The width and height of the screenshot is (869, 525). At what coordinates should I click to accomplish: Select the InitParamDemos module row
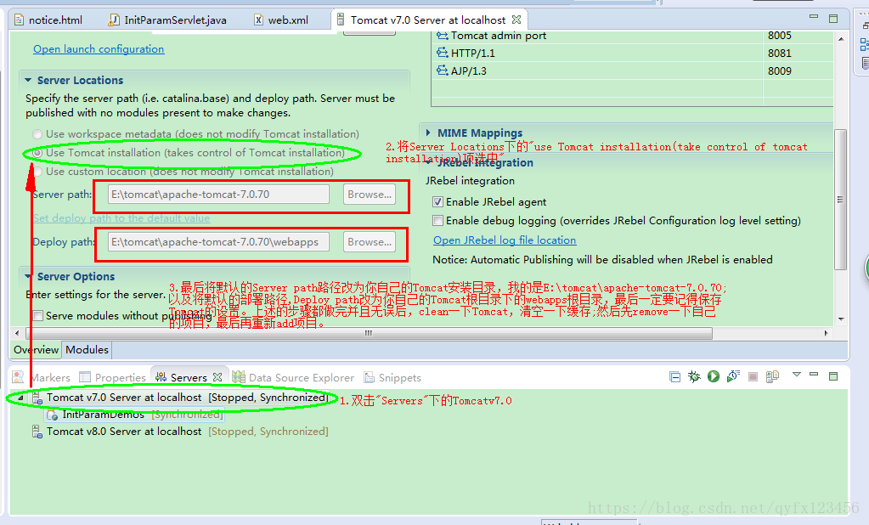tap(135, 415)
